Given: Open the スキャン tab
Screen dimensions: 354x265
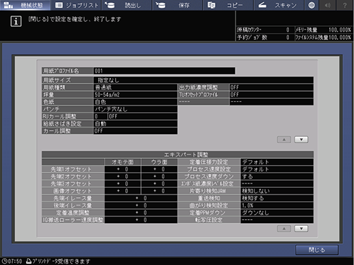Looking at the screenshot, I should [x=279, y=5].
